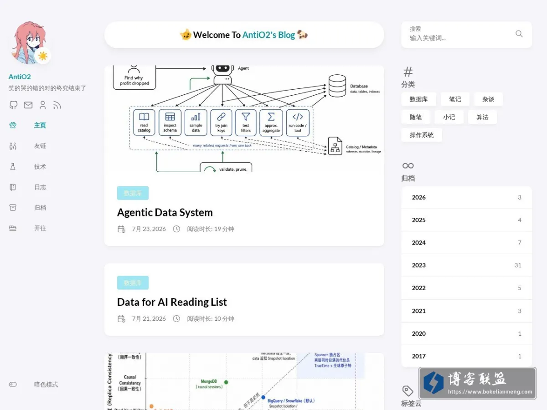Click the notebook icon beside 日志
547x410 pixels.
13,187
